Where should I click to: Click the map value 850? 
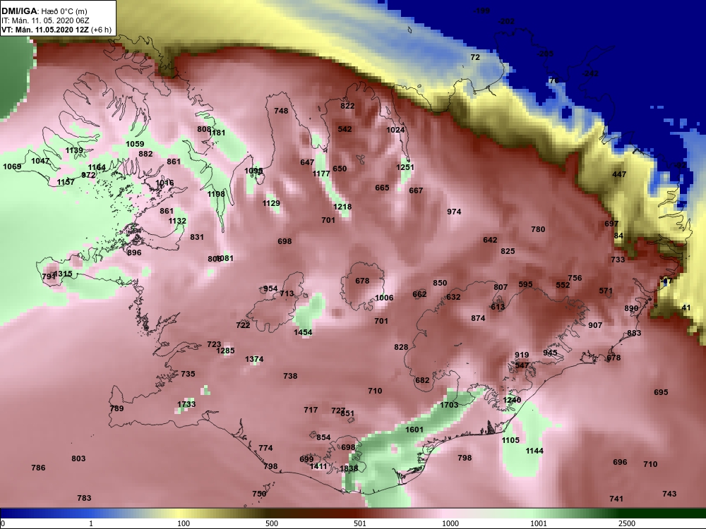tap(440, 283)
